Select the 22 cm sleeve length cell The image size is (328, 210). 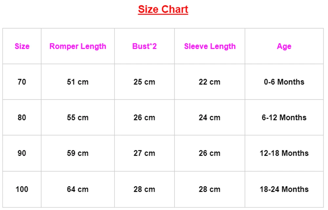pyautogui.click(x=210, y=82)
